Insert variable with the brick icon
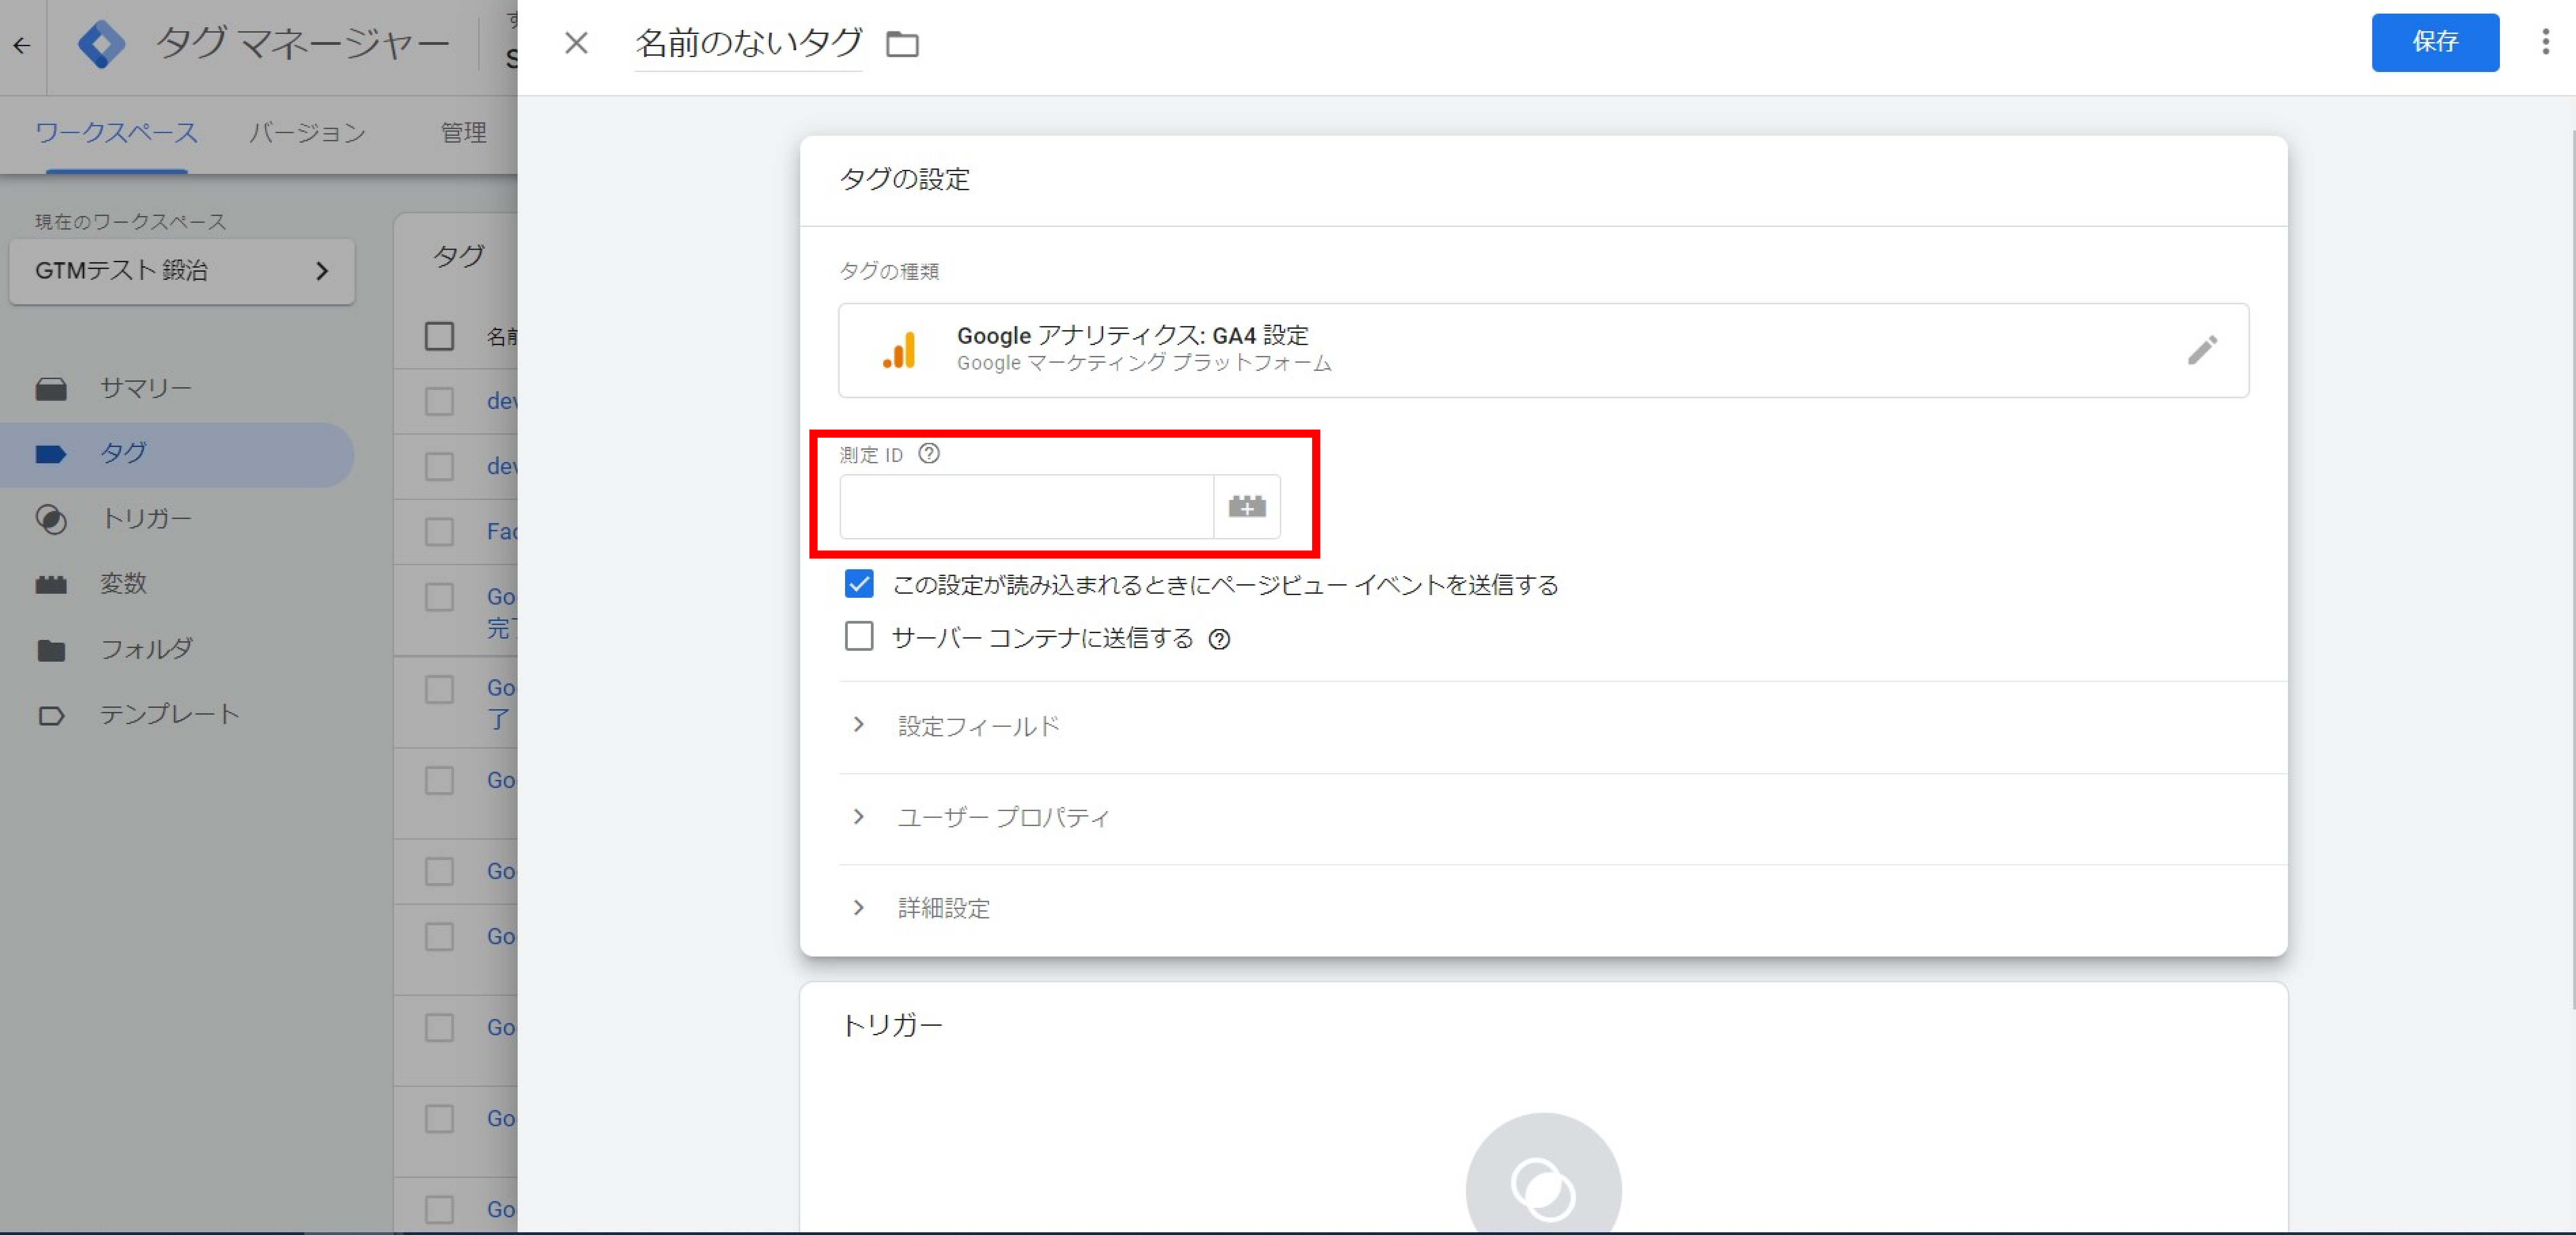Viewport: 2576px width, 1235px height. tap(1246, 507)
